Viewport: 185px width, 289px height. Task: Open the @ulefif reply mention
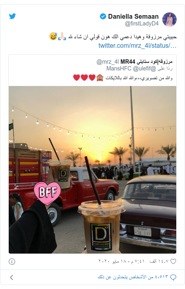(x=144, y=68)
